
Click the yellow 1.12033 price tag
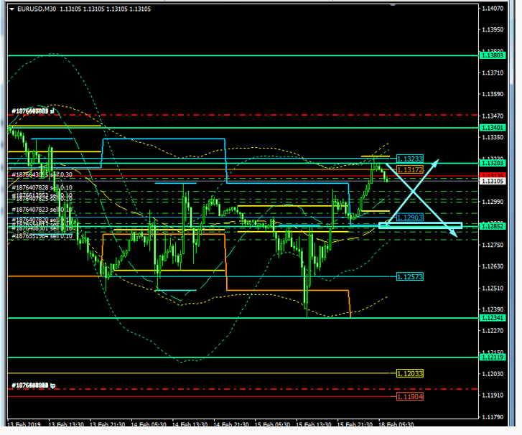pyautogui.click(x=409, y=373)
